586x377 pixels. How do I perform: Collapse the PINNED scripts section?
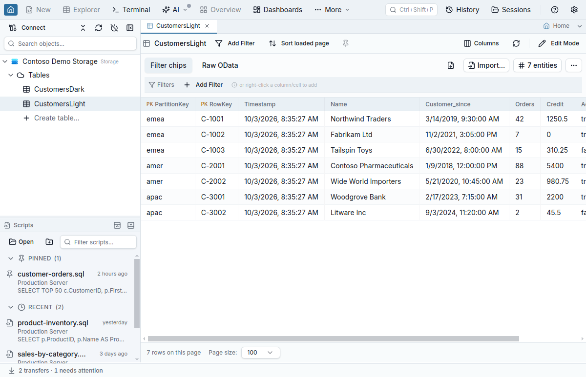point(11,258)
